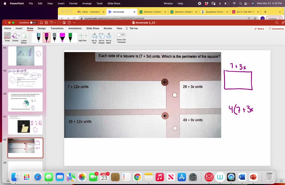Select the radio button beside 28 + 3x units

(x=175, y=95)
